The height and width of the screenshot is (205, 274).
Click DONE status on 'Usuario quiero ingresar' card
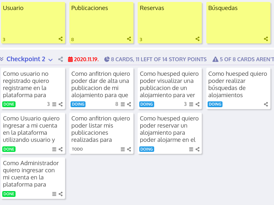[x=9, y=149]
